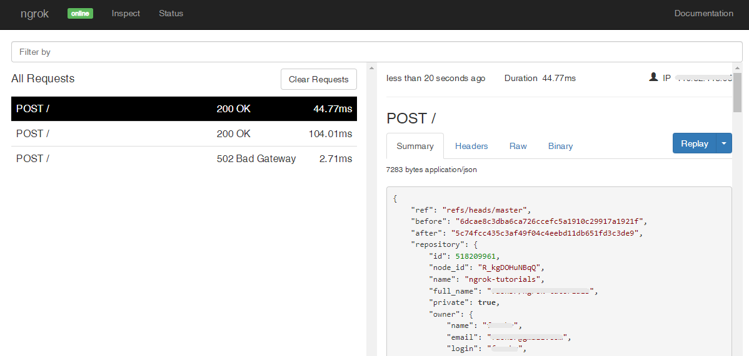
Task: Focus the Filter by input field
Action: [x=378, y=52]
